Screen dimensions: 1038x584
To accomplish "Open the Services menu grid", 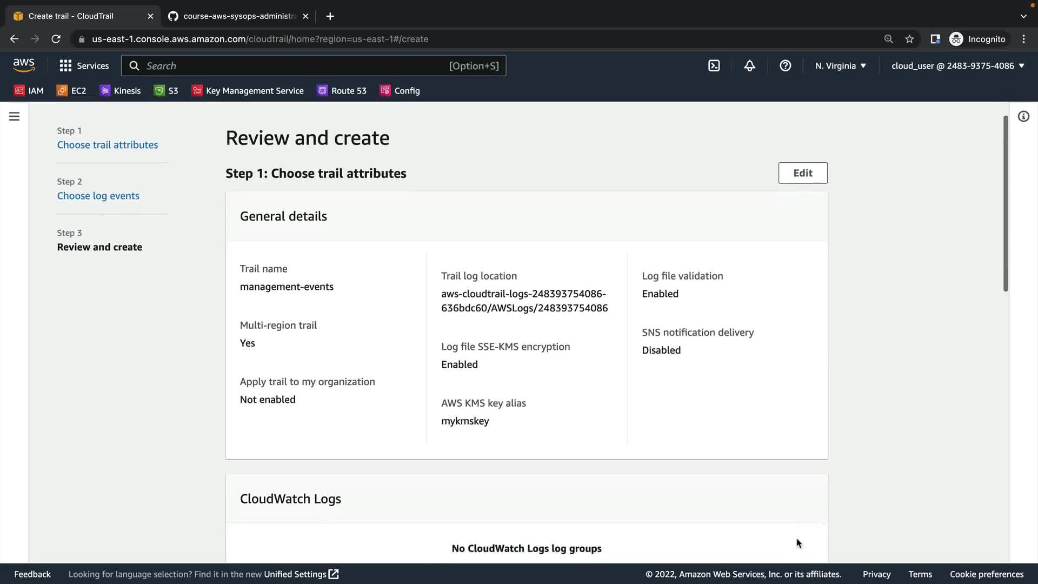I will pos(84,66).
